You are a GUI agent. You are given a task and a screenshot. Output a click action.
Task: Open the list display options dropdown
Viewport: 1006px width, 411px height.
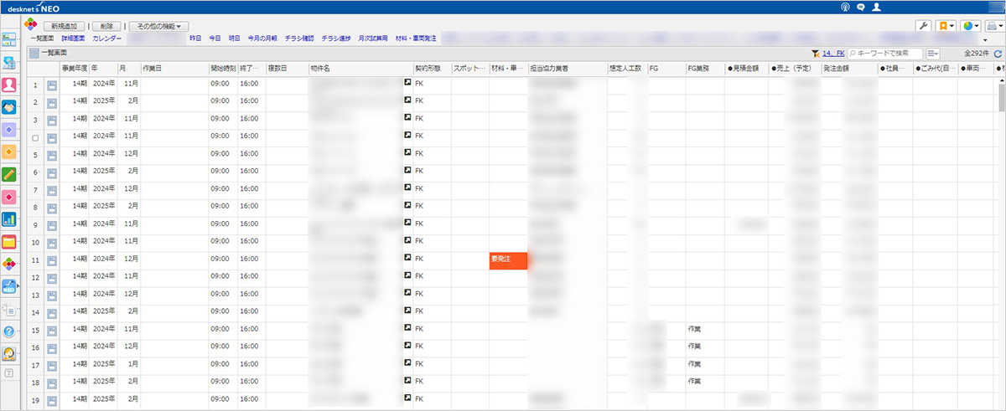click(933, 54)
